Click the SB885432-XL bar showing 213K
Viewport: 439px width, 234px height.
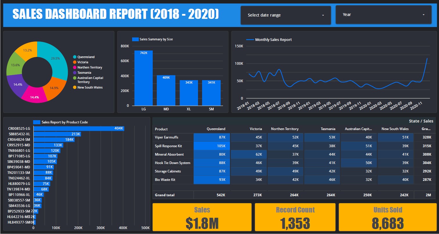57,134
